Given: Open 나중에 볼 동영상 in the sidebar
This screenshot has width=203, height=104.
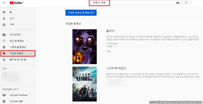Looking at the screenshot, I should 18,47.
